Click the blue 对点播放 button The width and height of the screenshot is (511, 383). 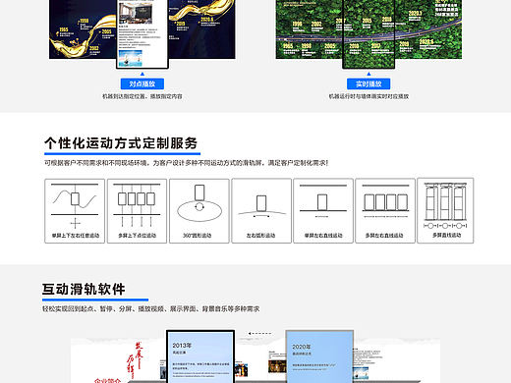click(x=142, y=83)
